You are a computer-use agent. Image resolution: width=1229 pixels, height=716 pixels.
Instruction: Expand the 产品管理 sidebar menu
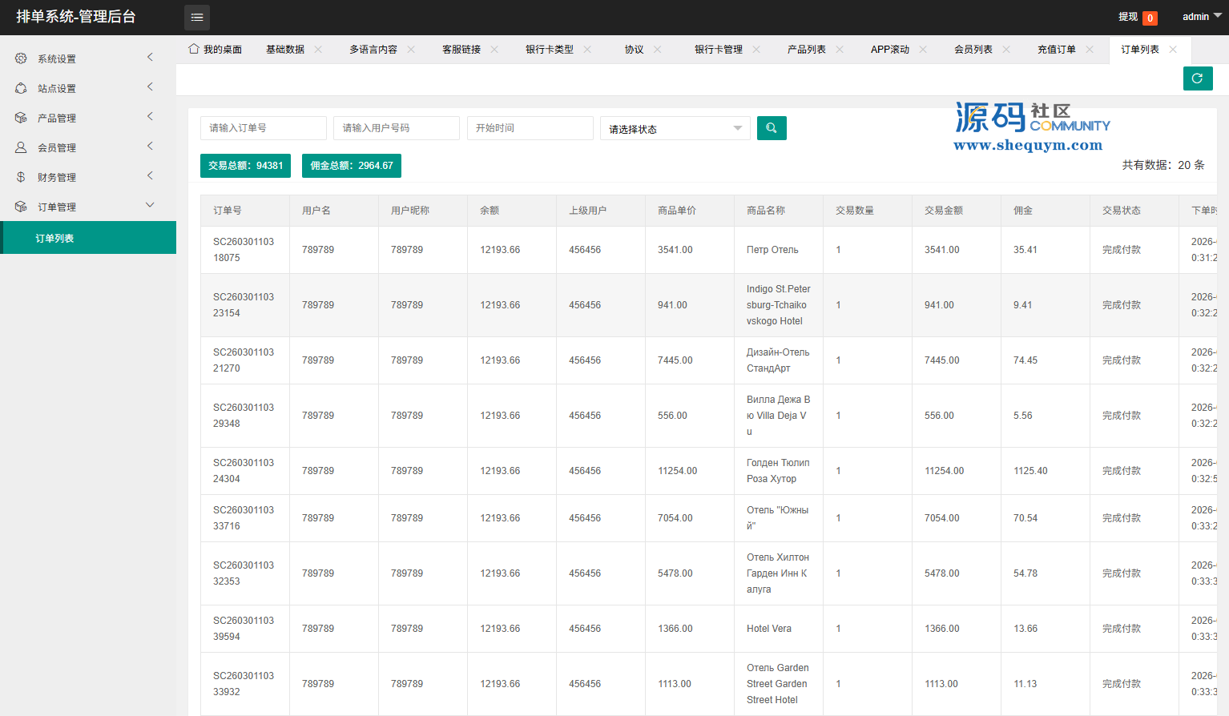tap(88, 118)
